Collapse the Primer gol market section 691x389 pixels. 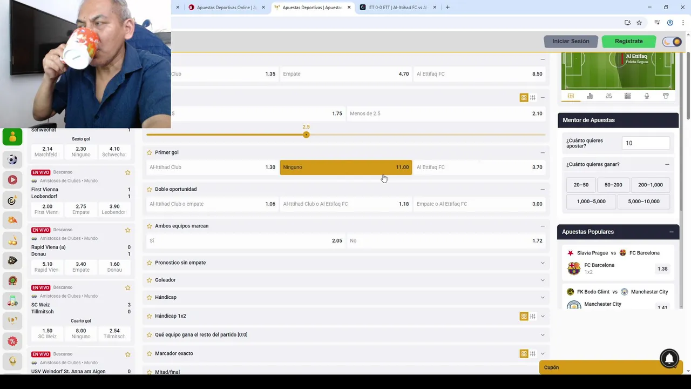(543, 152)
